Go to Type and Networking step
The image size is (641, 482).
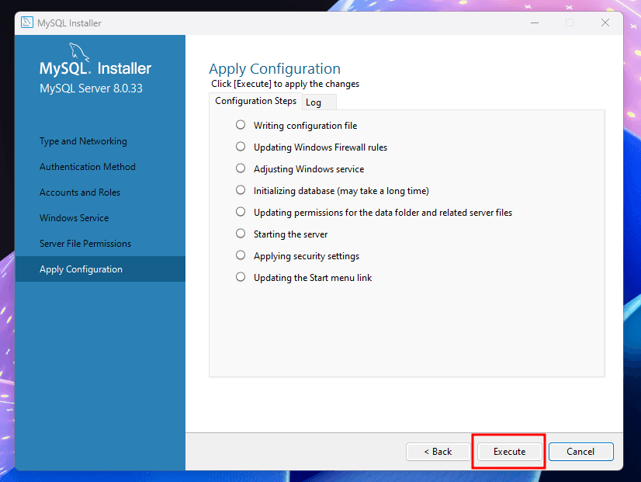pyautogui.click(x=83, y=141)
